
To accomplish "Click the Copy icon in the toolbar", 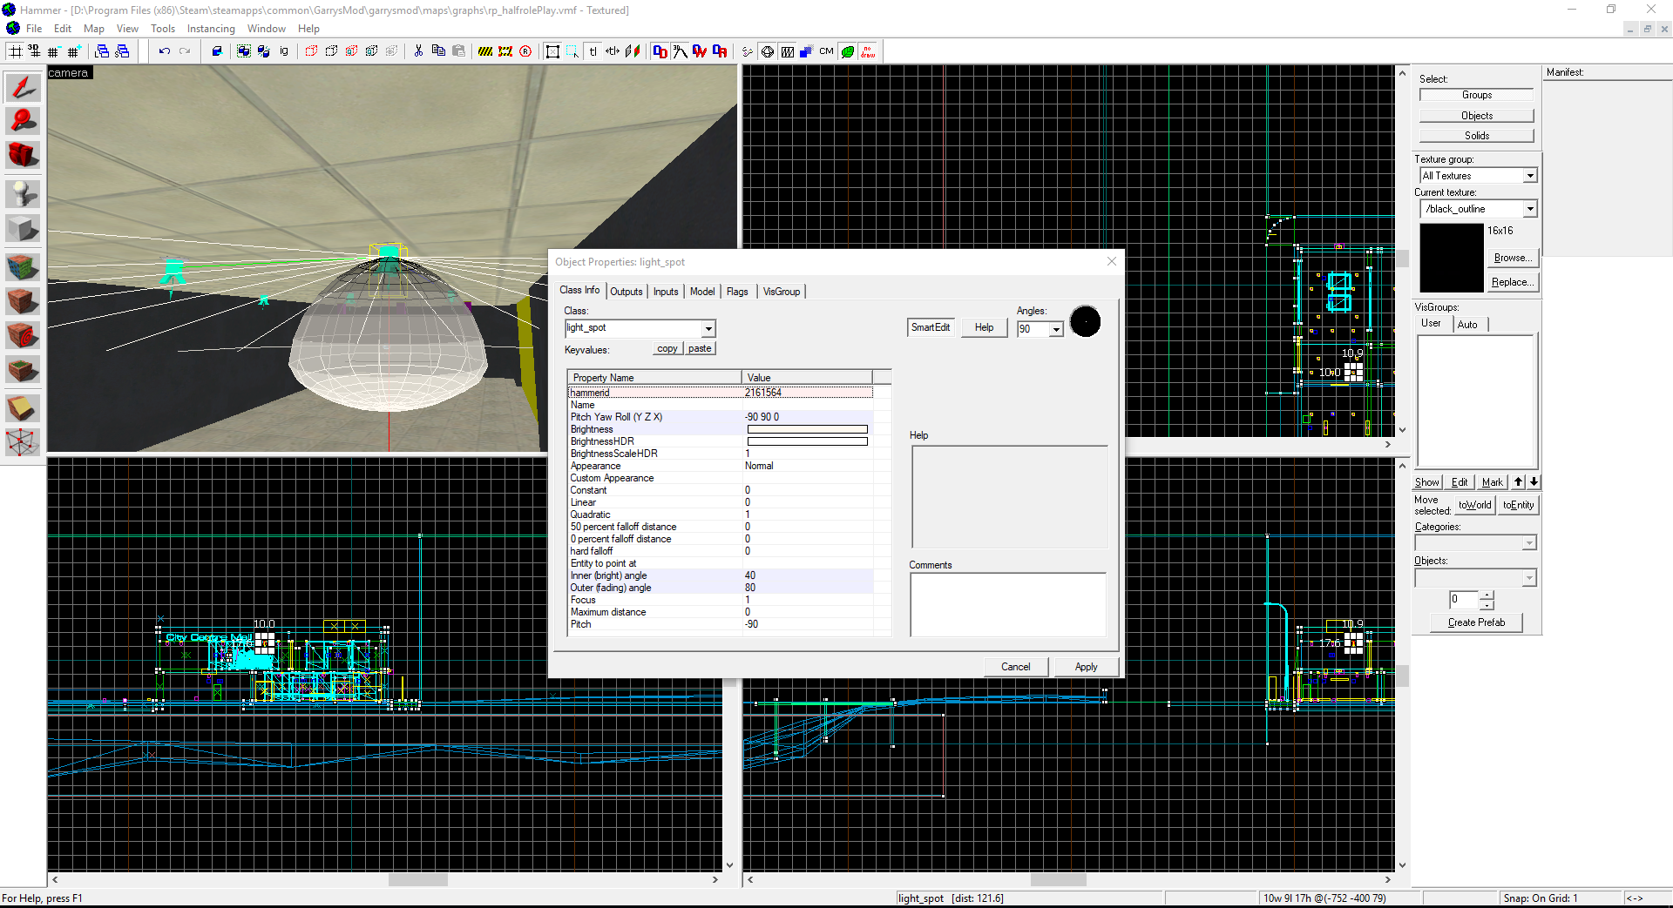I will pyautogui.click(x=438, y=51).
